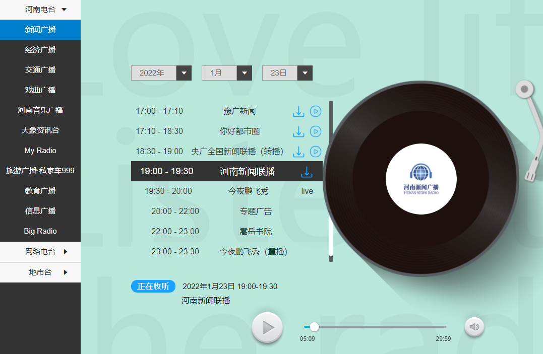Screen dimensions: 543x354
Task: Click the live indicator for 今夜鹏飞秀
Action: point(307,191)
